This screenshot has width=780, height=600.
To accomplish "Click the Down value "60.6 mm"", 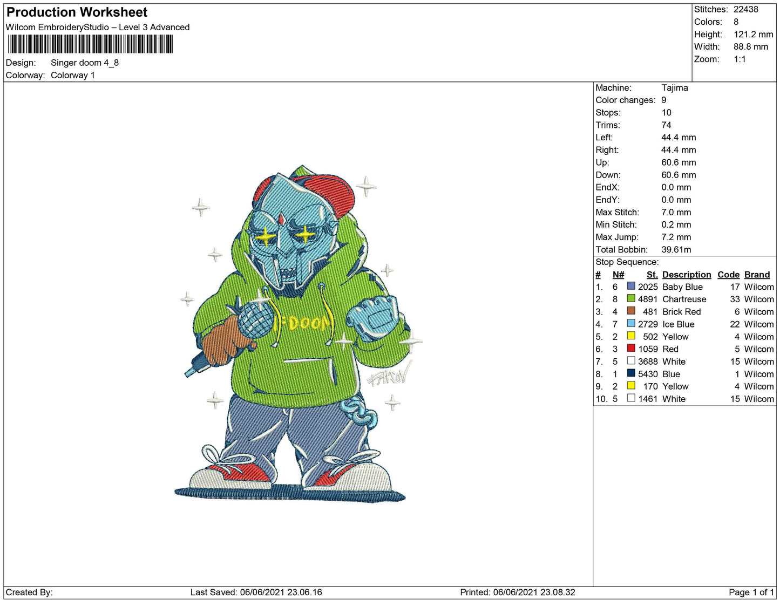I will click(679, 174).
